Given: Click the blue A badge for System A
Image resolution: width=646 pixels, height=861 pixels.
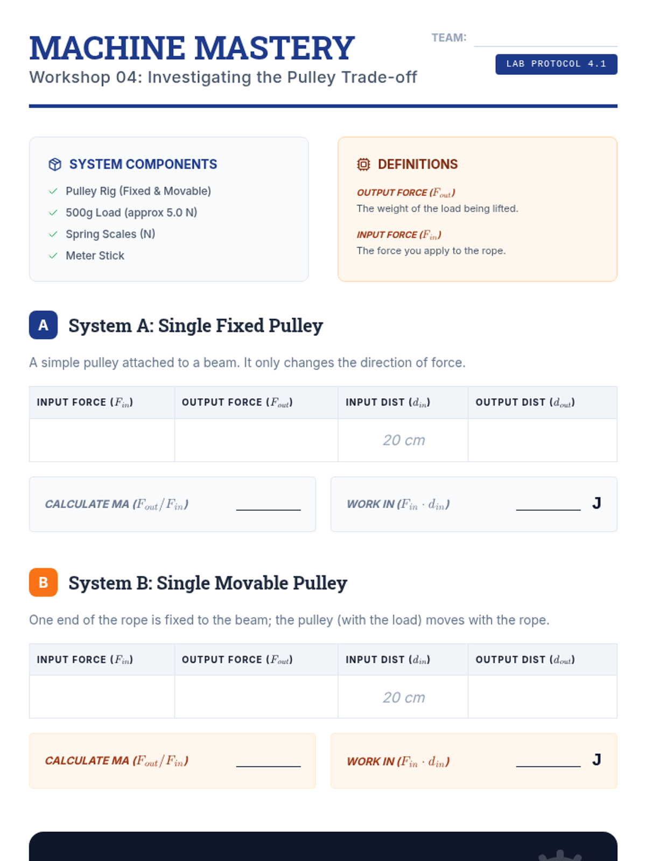Looking at the screenshot, I should pyautogui.click(x=43, y=325).
